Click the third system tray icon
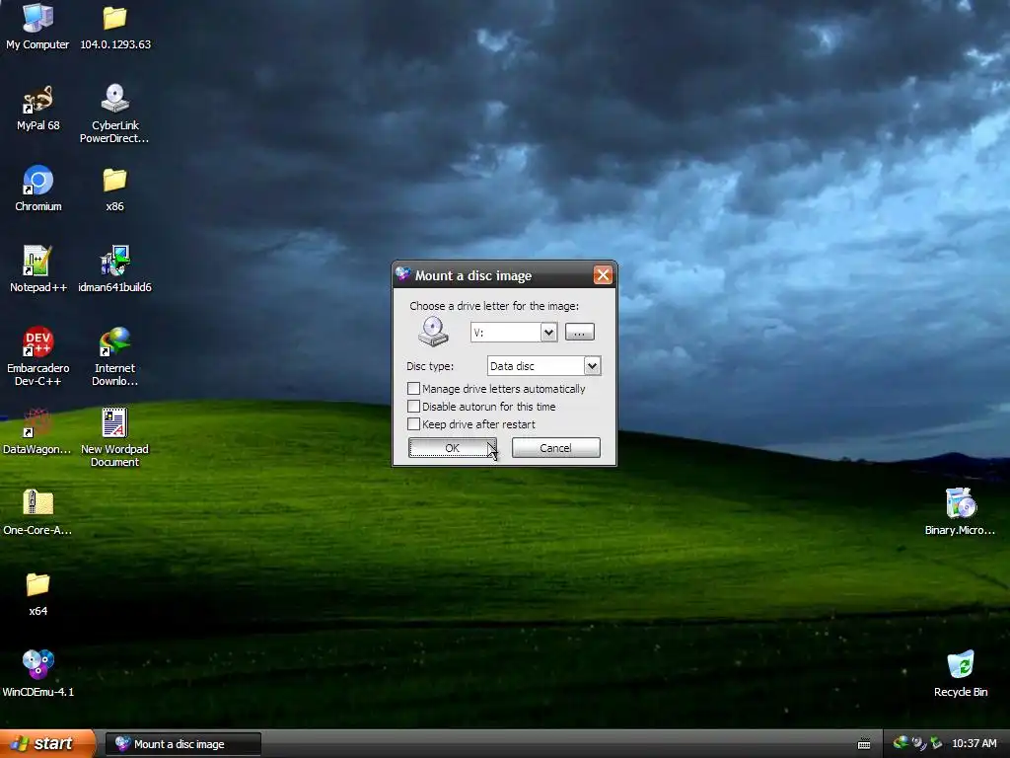This screenshot has height=758, width=1010. coord(936,743)
